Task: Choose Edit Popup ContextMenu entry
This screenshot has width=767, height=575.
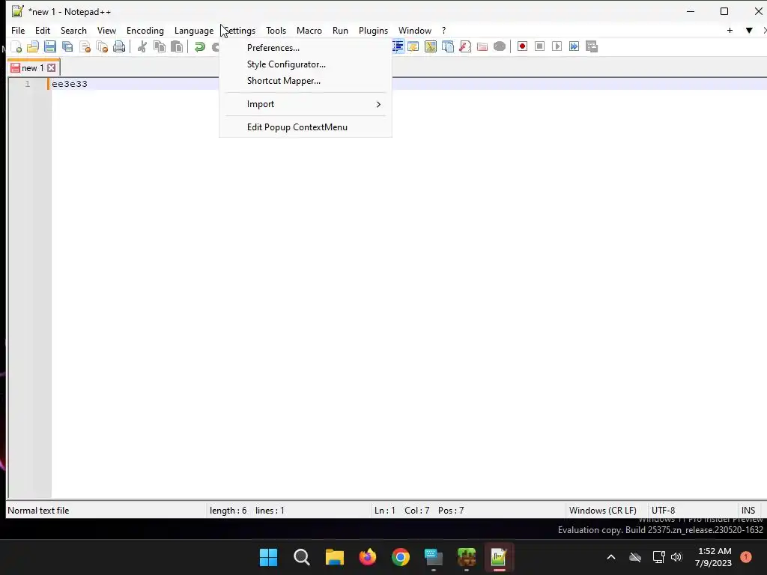Action: point(306,127)
